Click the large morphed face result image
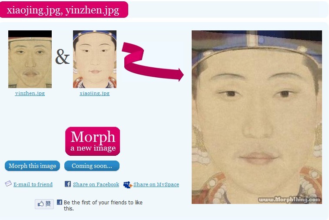The image size is (329, 220). click(x=257, y=117)
